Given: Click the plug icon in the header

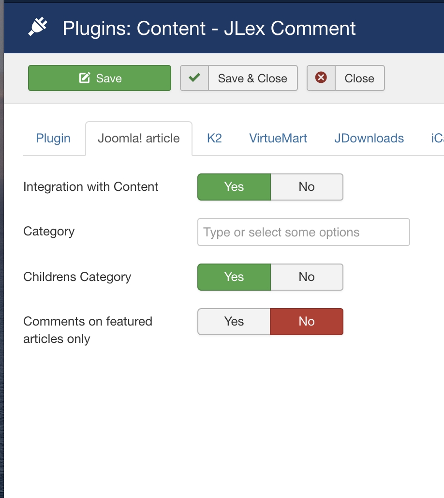Looking at the screenshot, I should point(38,28).
